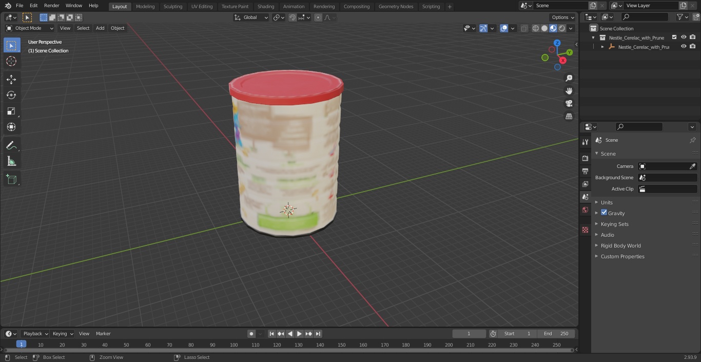
Task: Choose the Move tool
Action: [x=11, y=80]
